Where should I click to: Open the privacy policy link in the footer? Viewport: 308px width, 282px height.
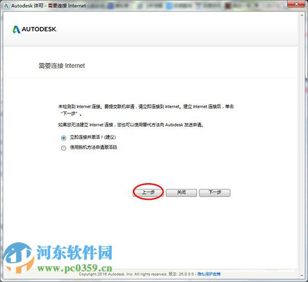click(x=209, y=274)
